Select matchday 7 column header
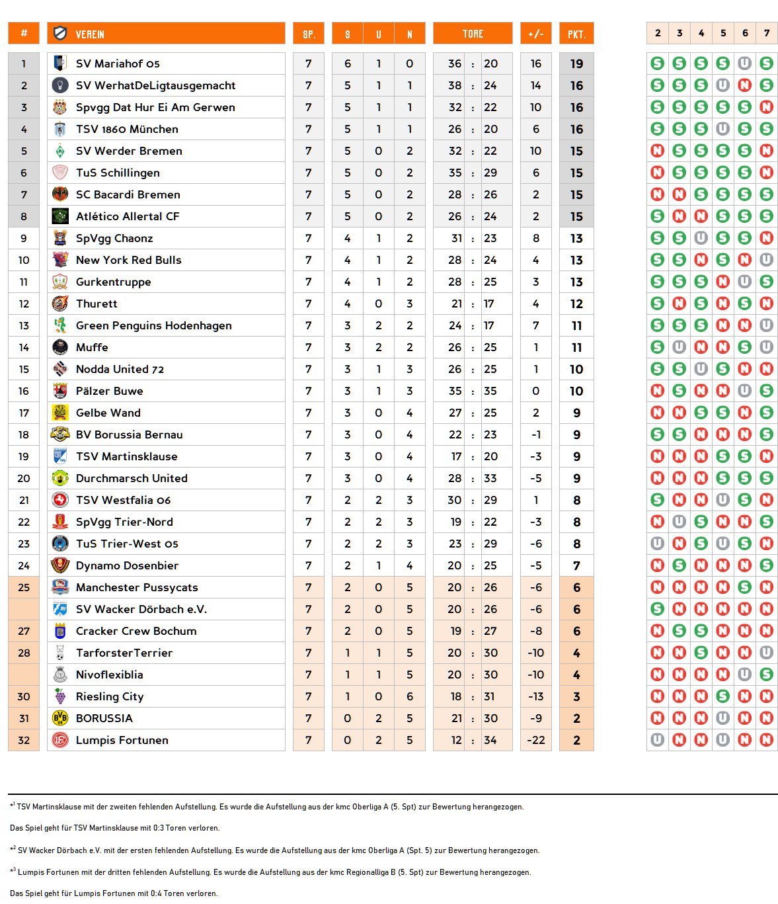The height and width of the screenshot is (904, 778). [767, 33]
